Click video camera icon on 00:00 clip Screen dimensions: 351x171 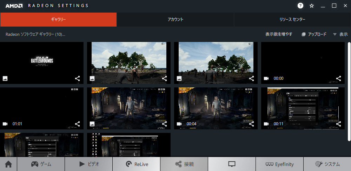[266, 78]
